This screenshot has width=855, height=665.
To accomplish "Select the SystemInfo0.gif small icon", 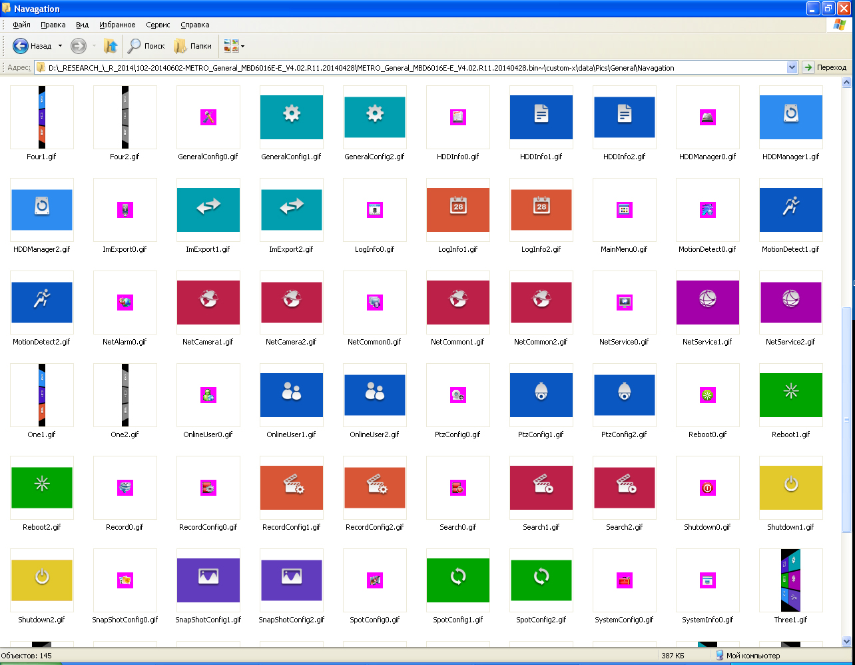I will (707, 580).
